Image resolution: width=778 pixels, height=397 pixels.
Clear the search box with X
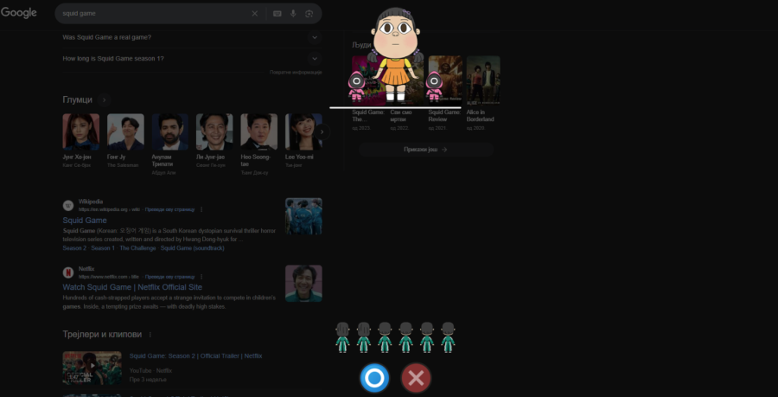tap(254, 14)
